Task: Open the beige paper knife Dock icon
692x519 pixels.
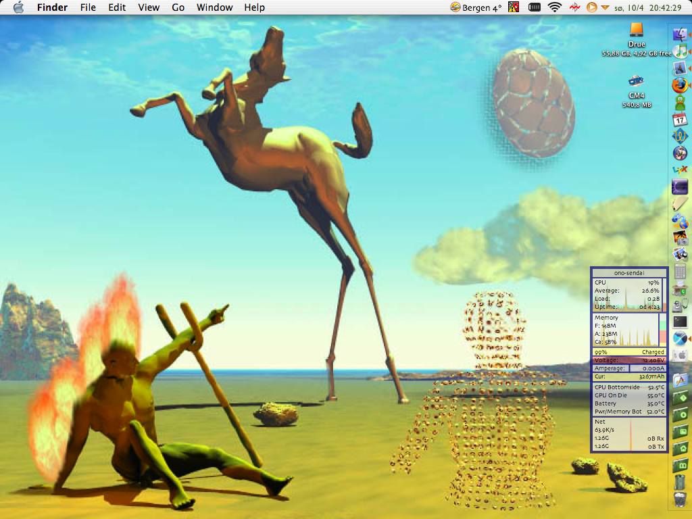Action: click(680, 203)
